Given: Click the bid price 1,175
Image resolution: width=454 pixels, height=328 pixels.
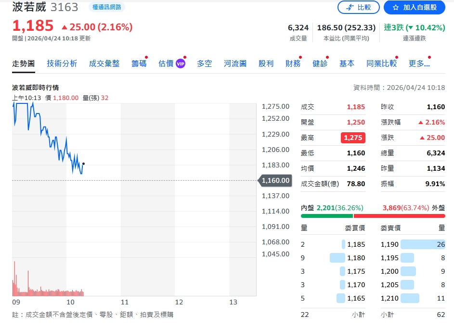Looking at the screenshot, I should tap(356, 271).
